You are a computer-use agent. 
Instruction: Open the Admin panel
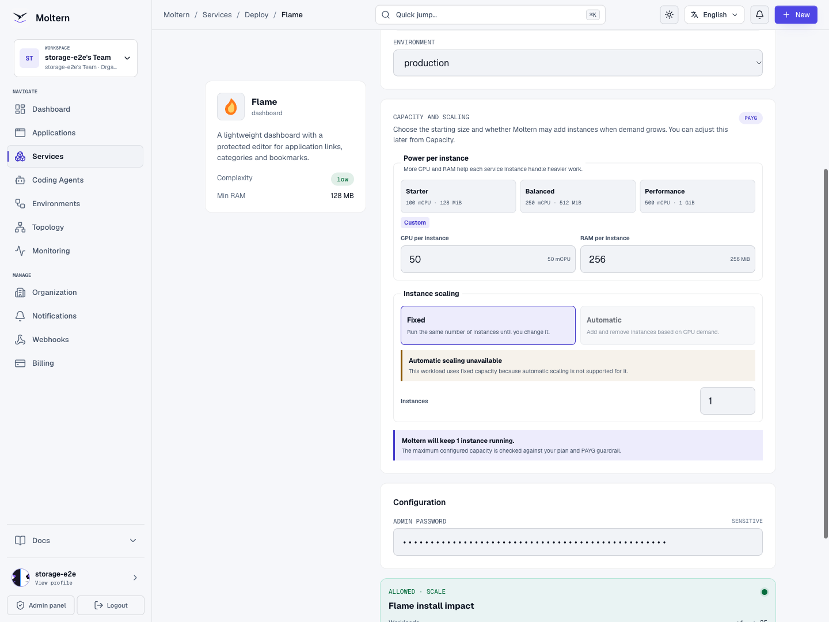coord(41,605)
